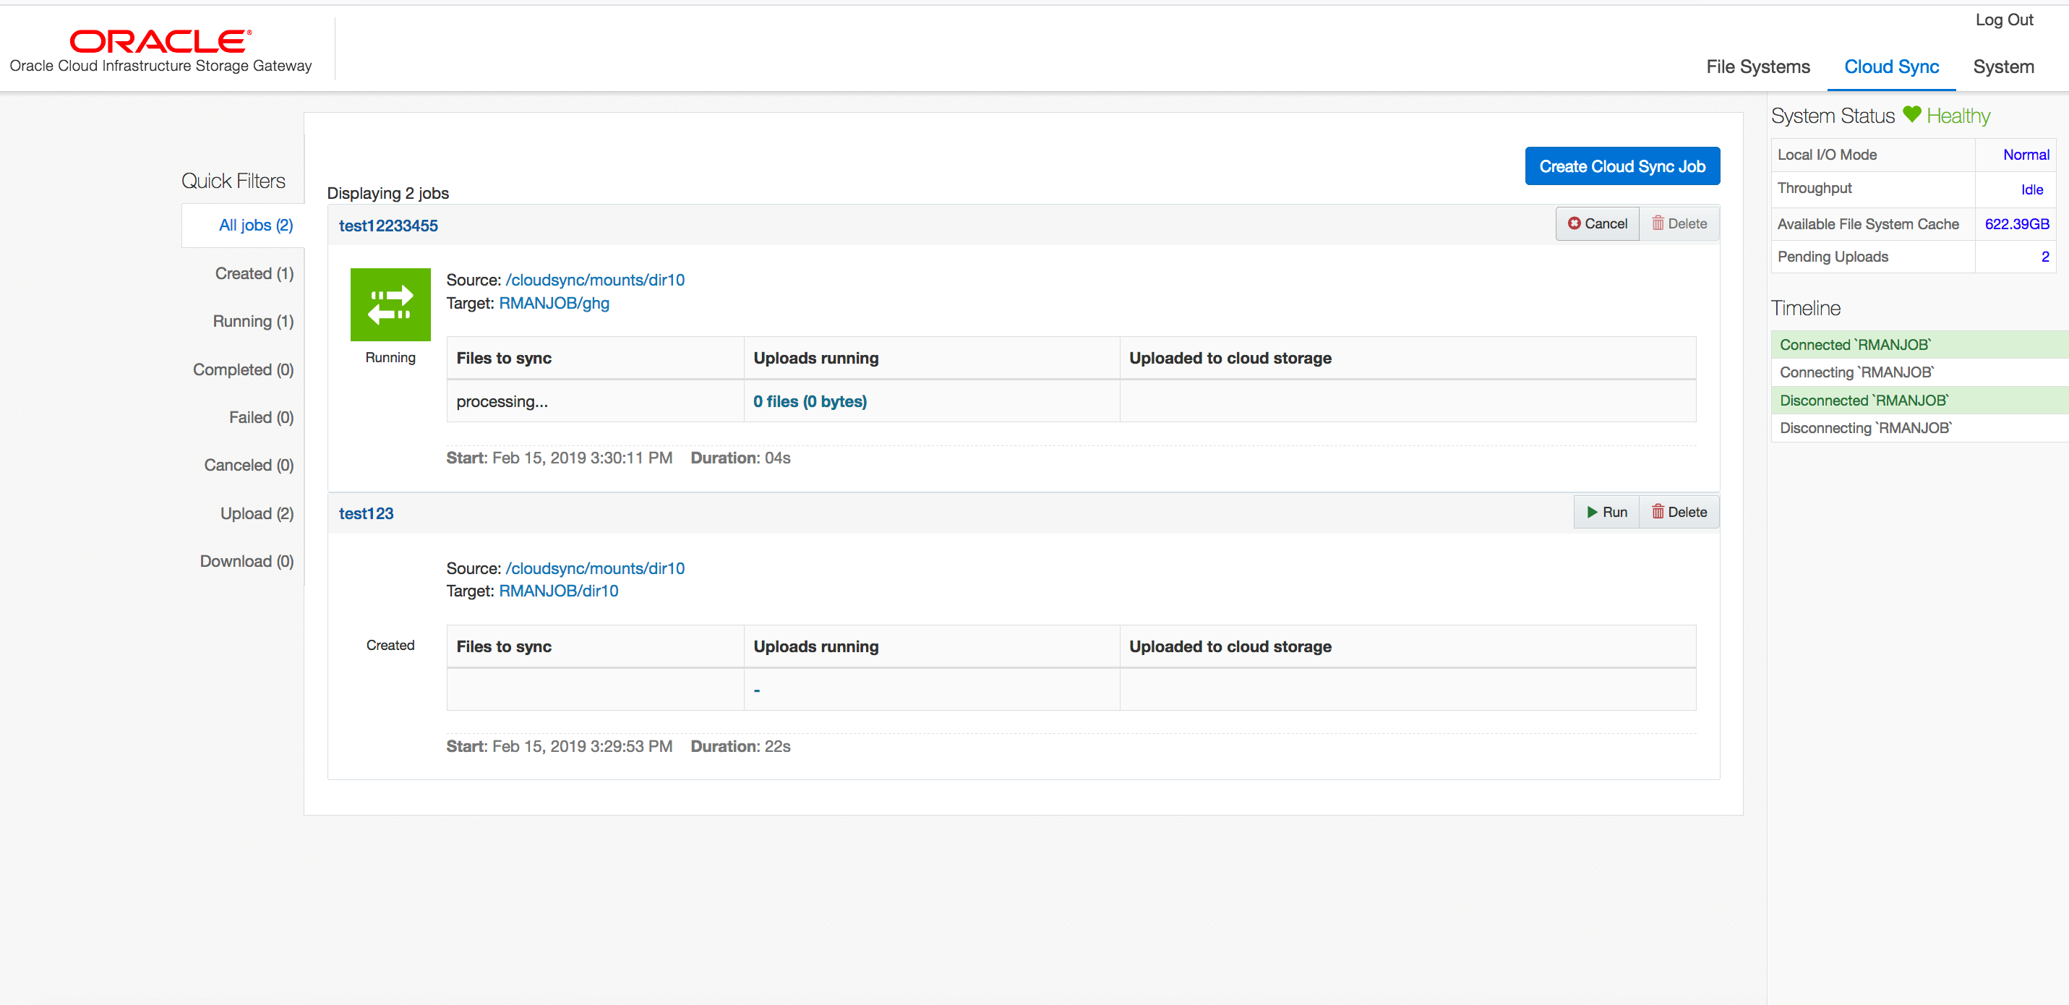Click Log Out
This screenshot has height=1005, width=2069.
click(x=2003, y=20)
